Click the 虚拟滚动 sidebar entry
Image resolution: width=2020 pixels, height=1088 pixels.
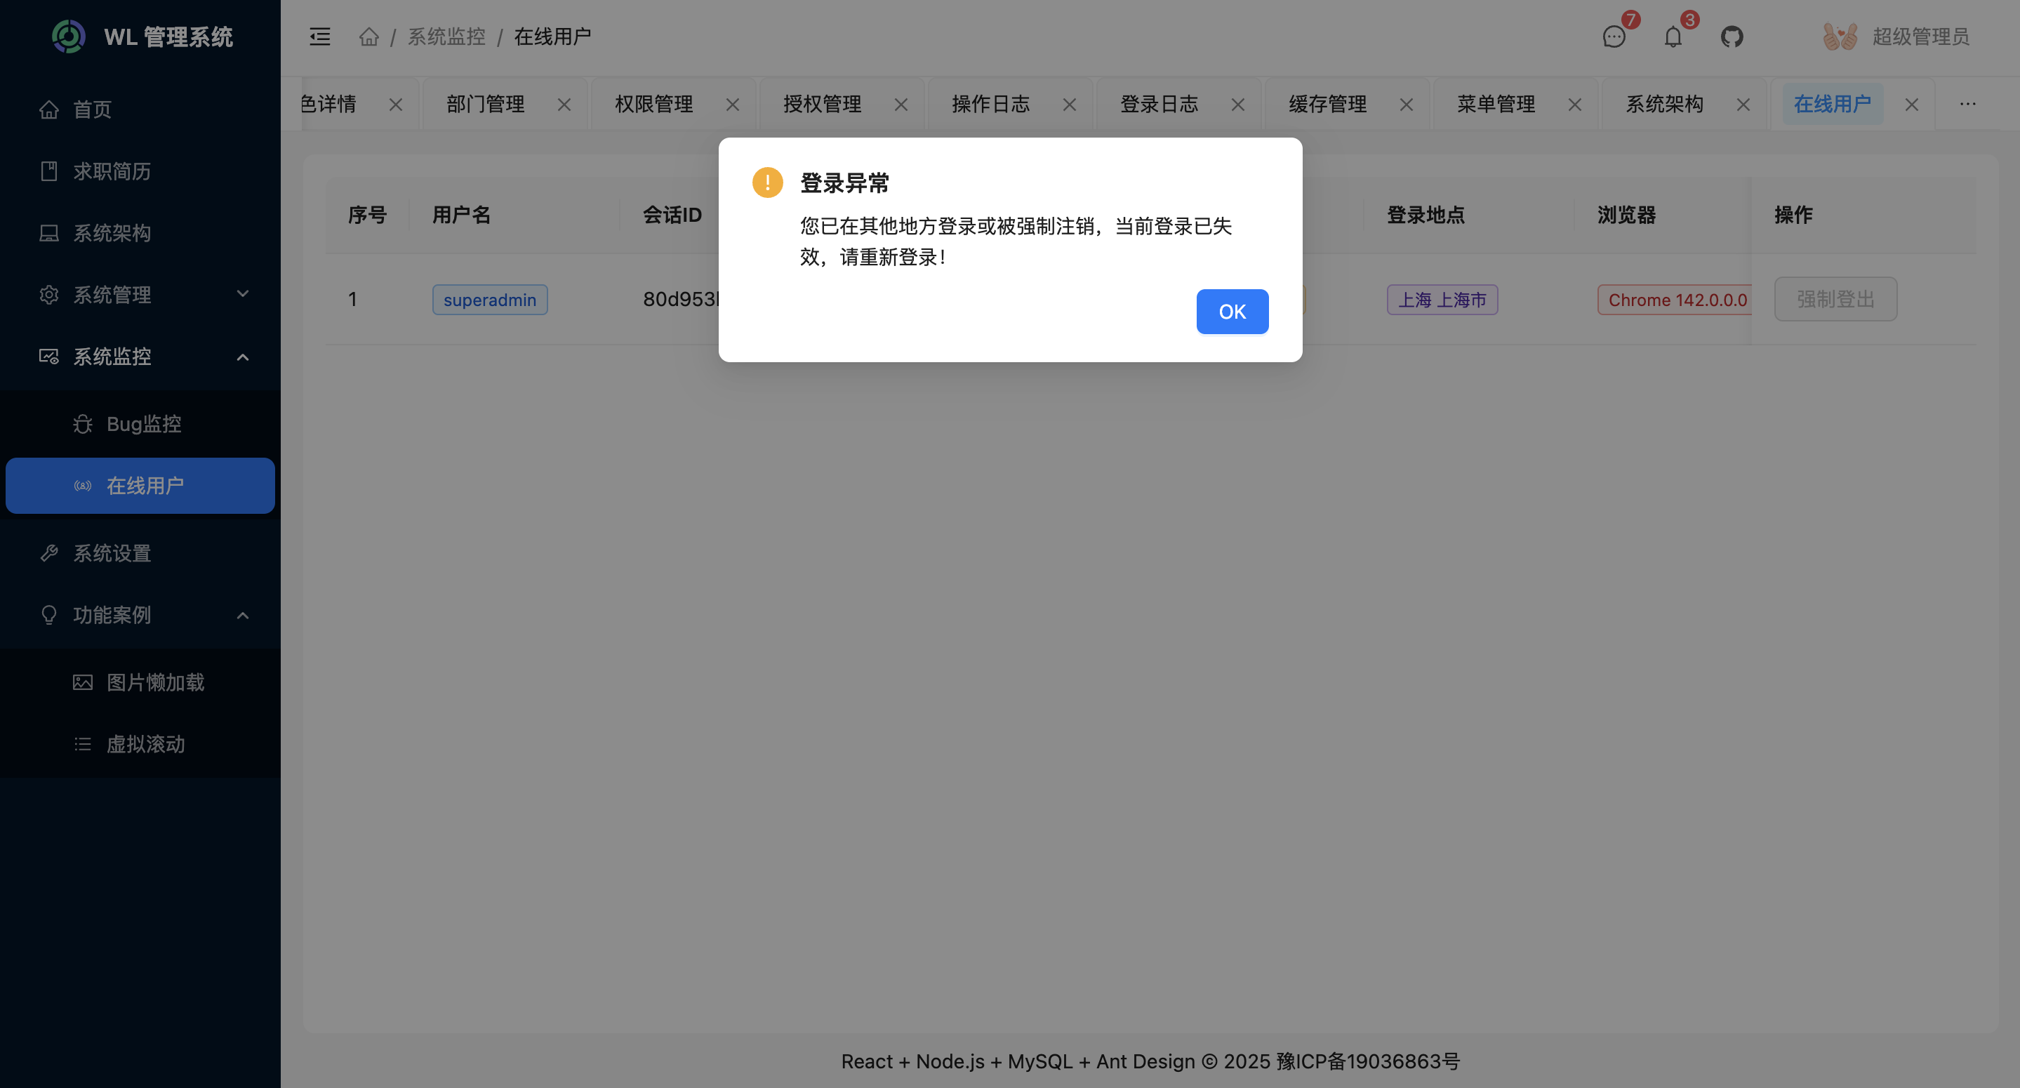(x=146, y=743)
